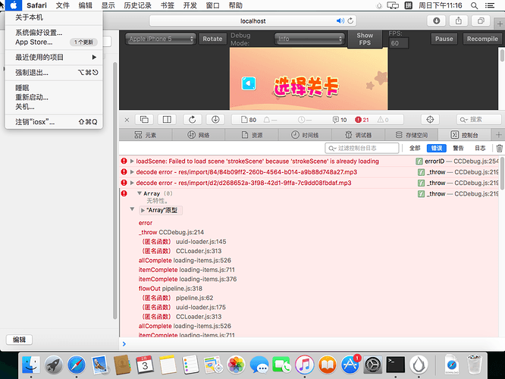Choose 系统偏好设置… menu item
This screenshot has width=505, height=379.
tap(54, 33)
